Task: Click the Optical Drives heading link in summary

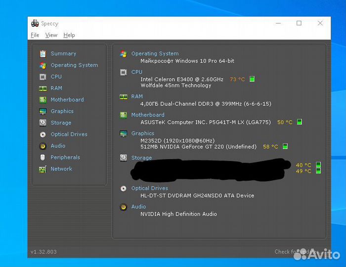Action: point(150,188)
